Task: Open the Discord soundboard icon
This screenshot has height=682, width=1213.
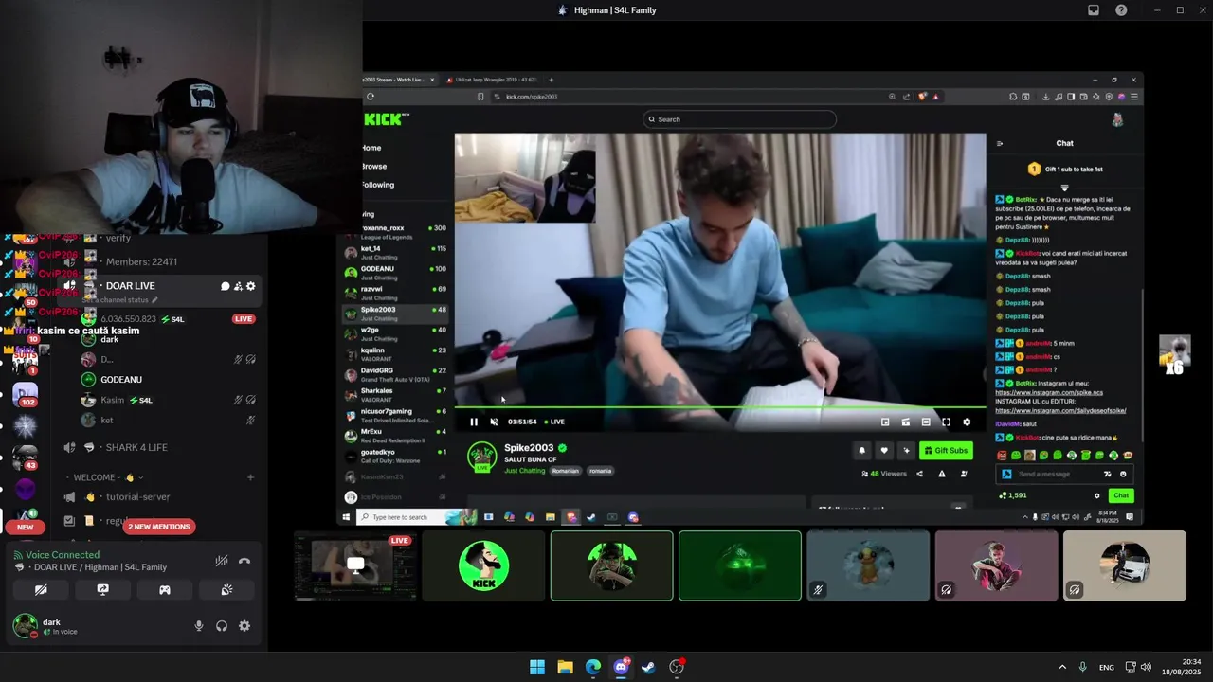Action: [x=226, y=589]
